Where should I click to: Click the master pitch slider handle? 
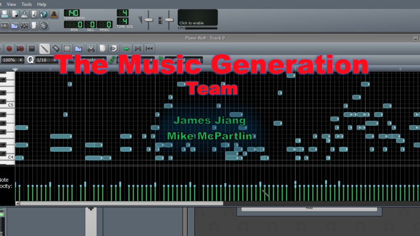tap(169, 20)
